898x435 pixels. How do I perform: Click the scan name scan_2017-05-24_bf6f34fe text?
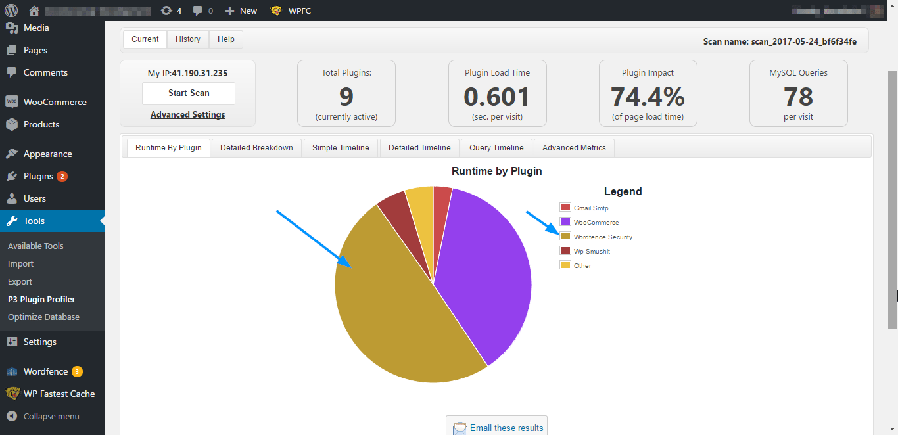[804, 41]
